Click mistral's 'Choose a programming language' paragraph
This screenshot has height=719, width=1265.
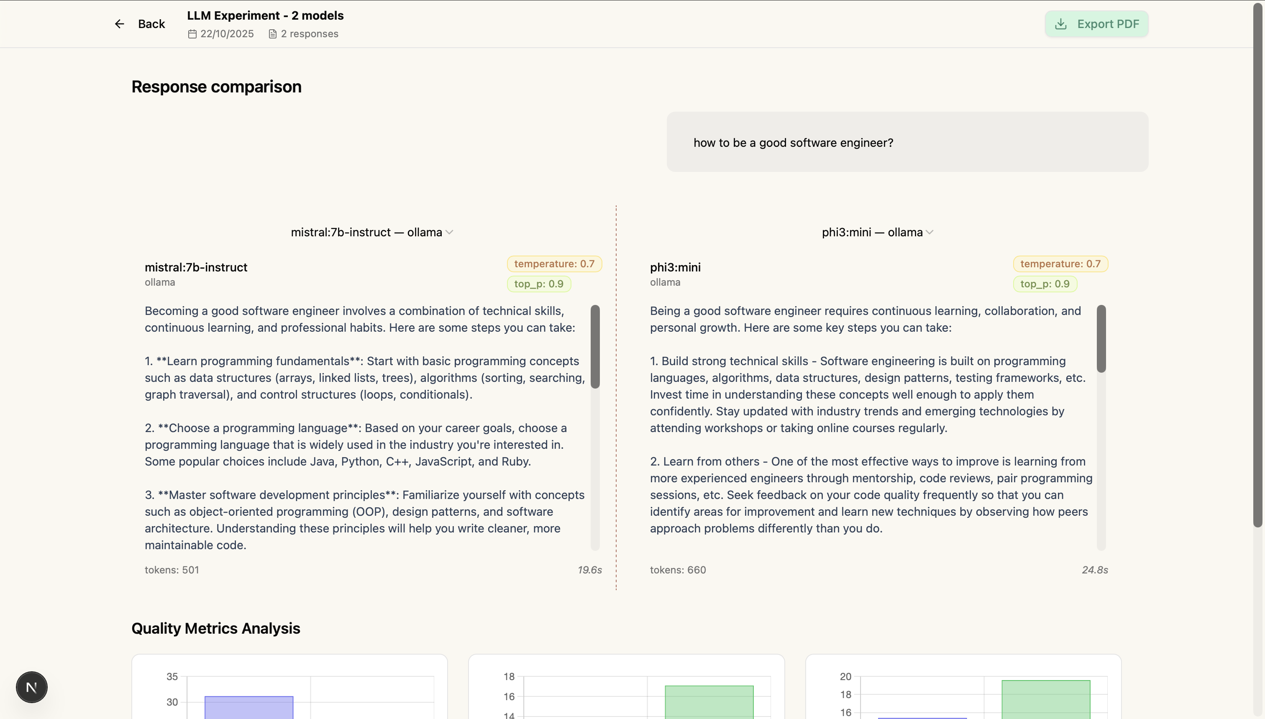356,445
